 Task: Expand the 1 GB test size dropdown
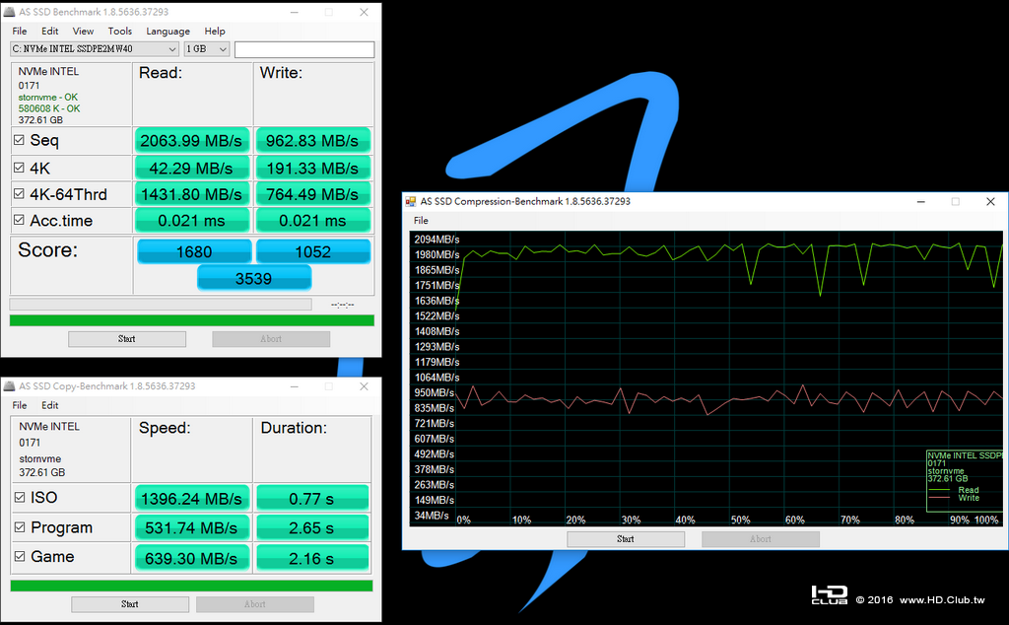207,49
